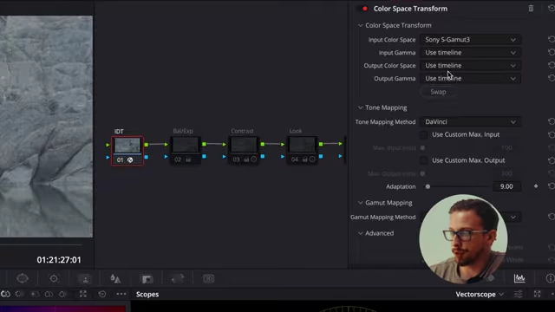Click the reset icon left of Scopes label

[102, 294]
